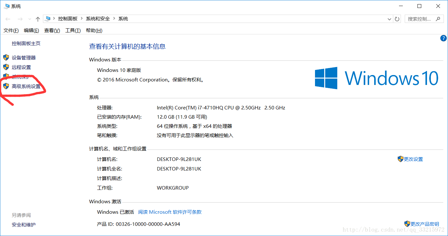Click the shield icon beside 高级系统设置
Image resolution: width=448 pixels, height=236 pixels.
point(6,86)
